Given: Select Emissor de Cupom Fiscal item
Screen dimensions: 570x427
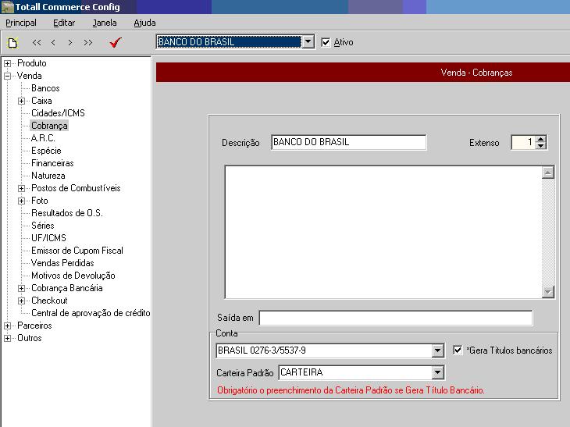Looking at the screenshot, I should click(x=77, y=251).
